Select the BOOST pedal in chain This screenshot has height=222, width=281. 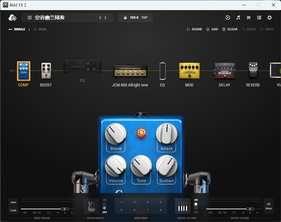46,71
